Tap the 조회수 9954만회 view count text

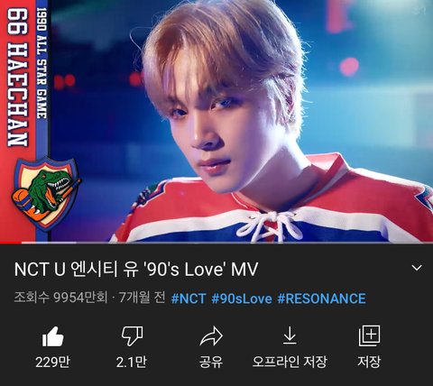[60, 298]
